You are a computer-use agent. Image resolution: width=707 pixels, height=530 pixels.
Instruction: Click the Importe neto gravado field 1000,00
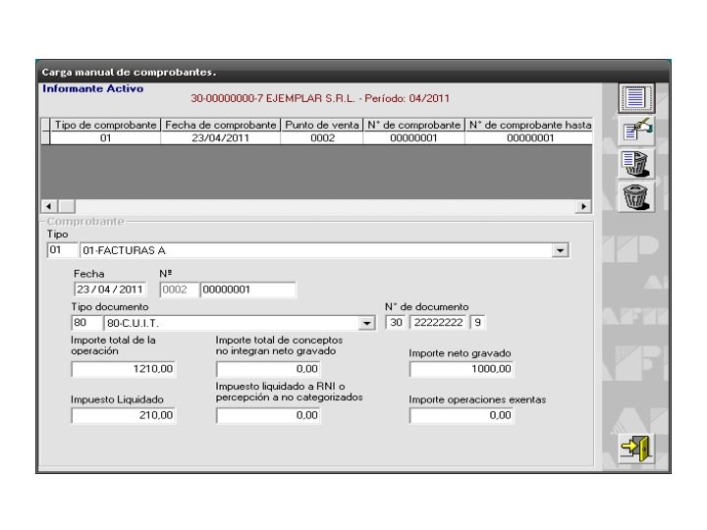point(462,369)
